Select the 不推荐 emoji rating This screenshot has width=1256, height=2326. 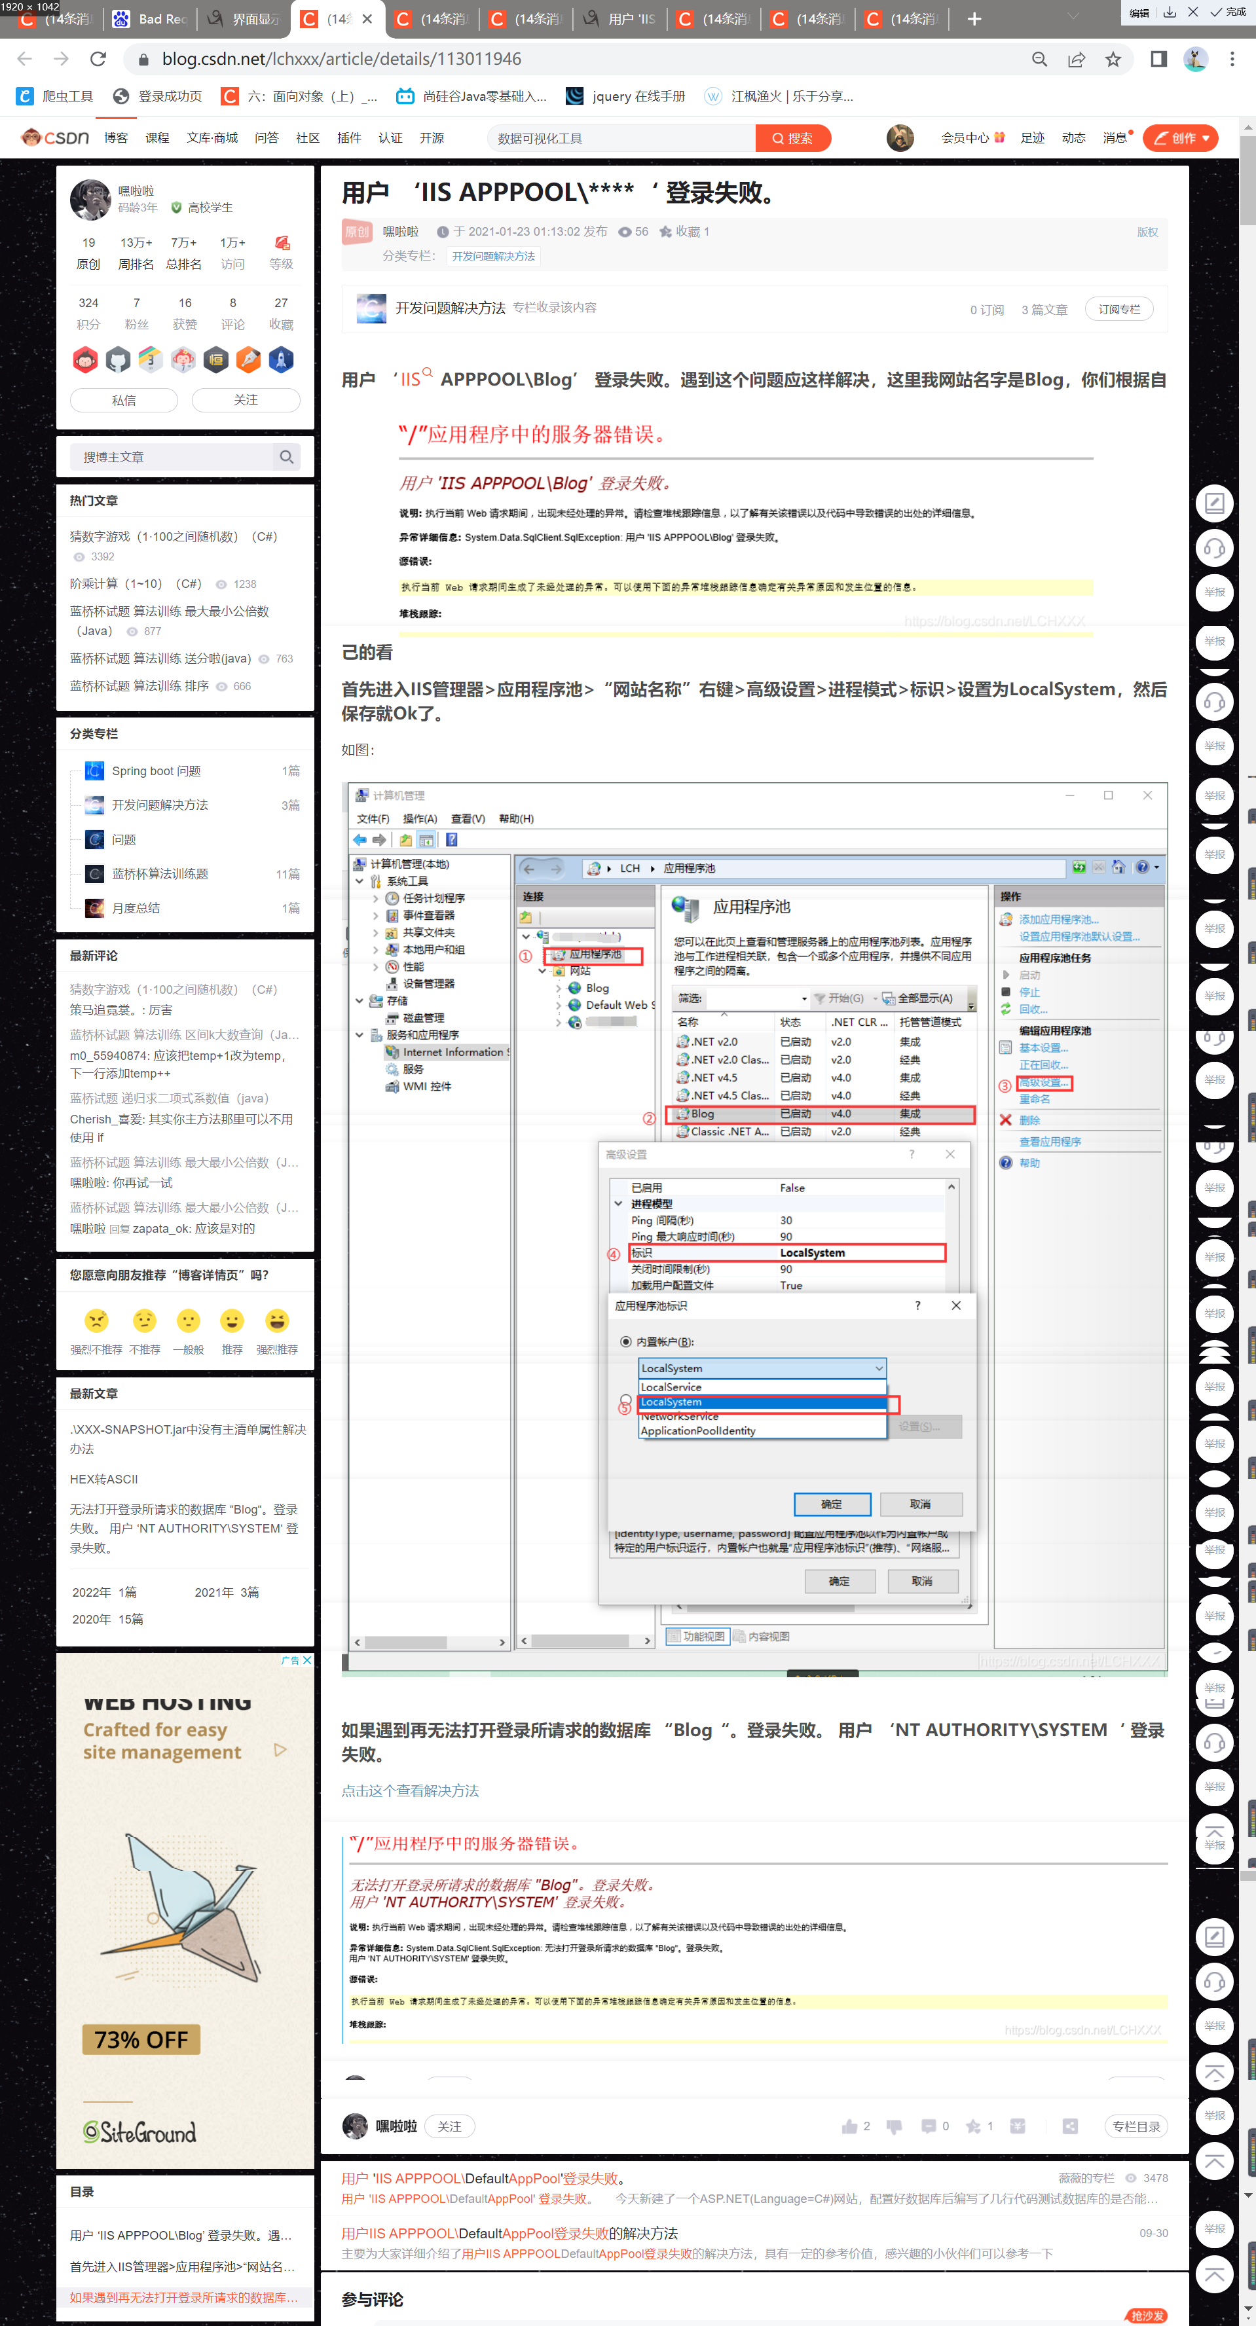coord(145,1321)
